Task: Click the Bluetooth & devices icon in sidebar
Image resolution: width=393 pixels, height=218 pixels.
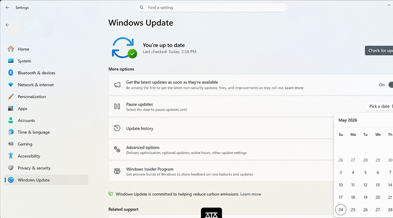Action: (x=11, y=73)
